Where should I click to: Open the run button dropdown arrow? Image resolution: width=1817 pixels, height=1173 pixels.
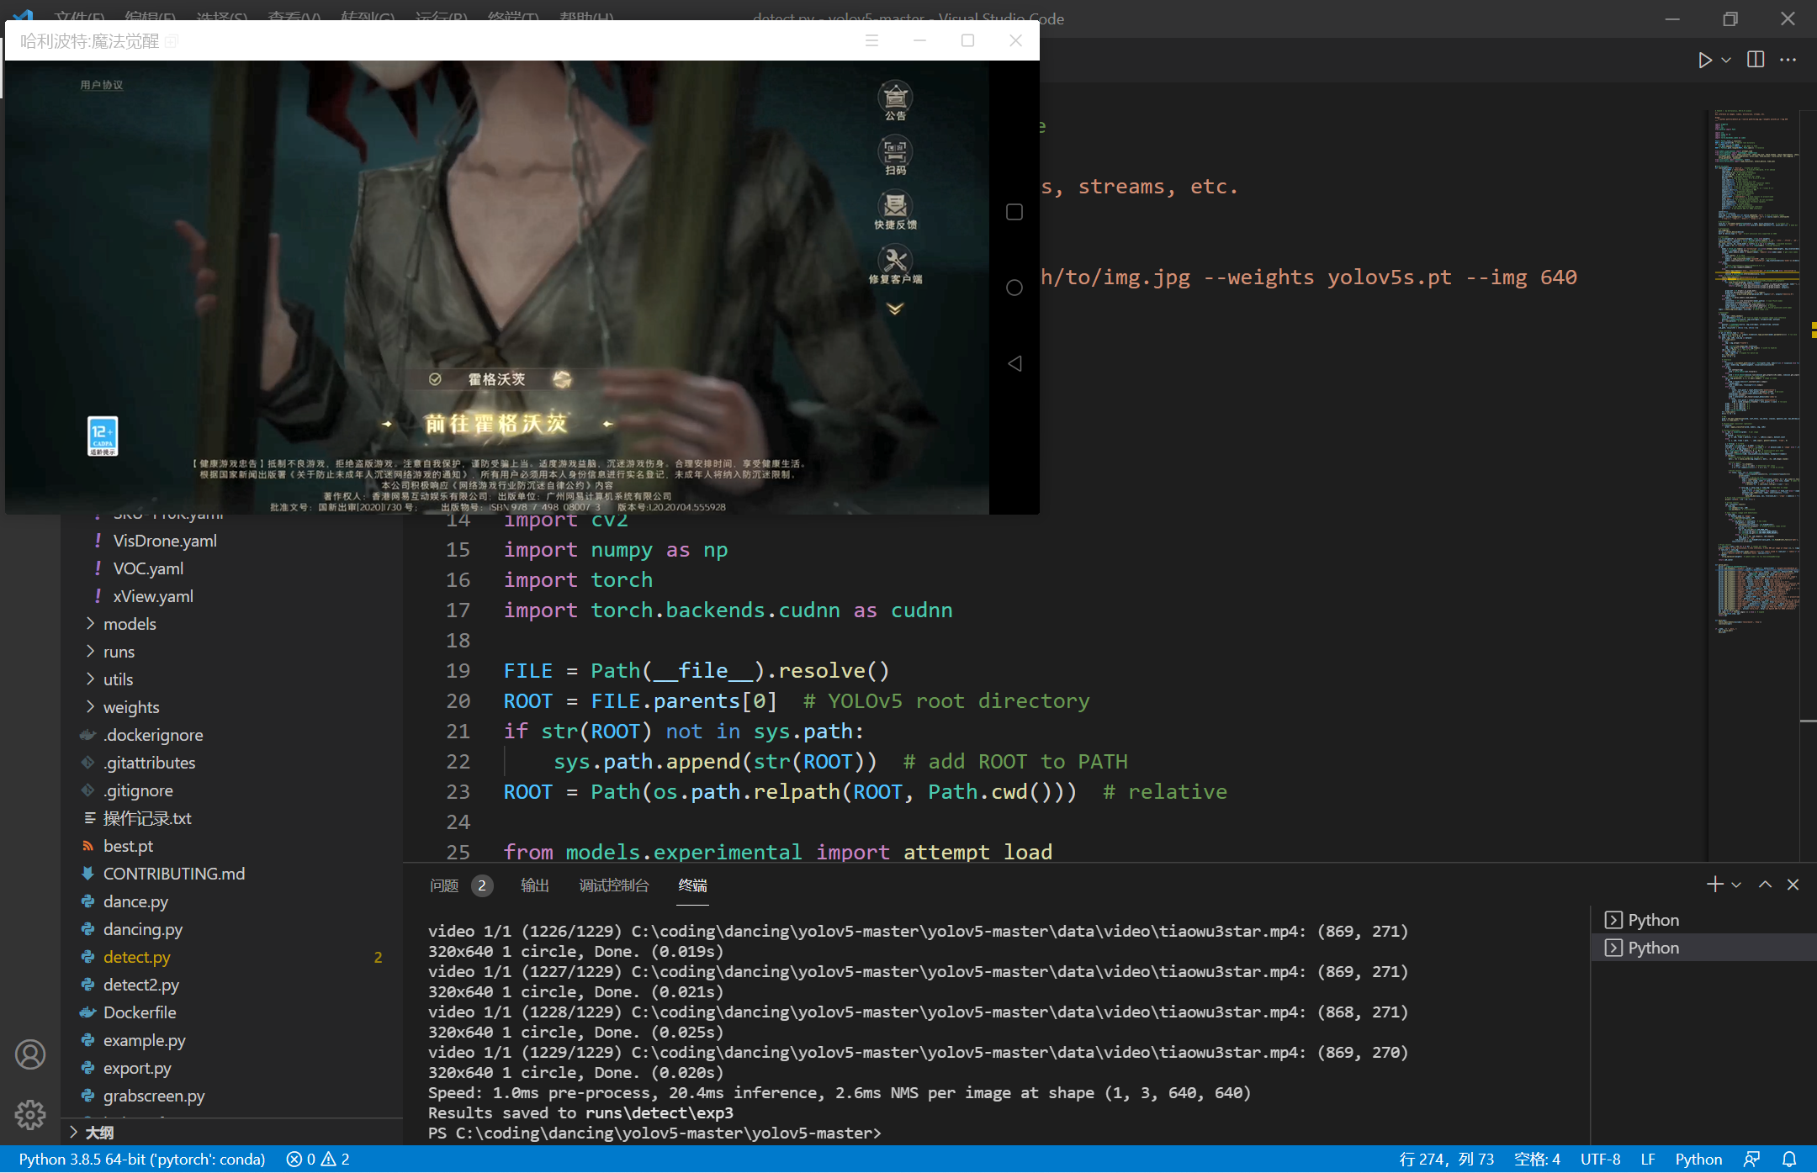click(1726, 60)
